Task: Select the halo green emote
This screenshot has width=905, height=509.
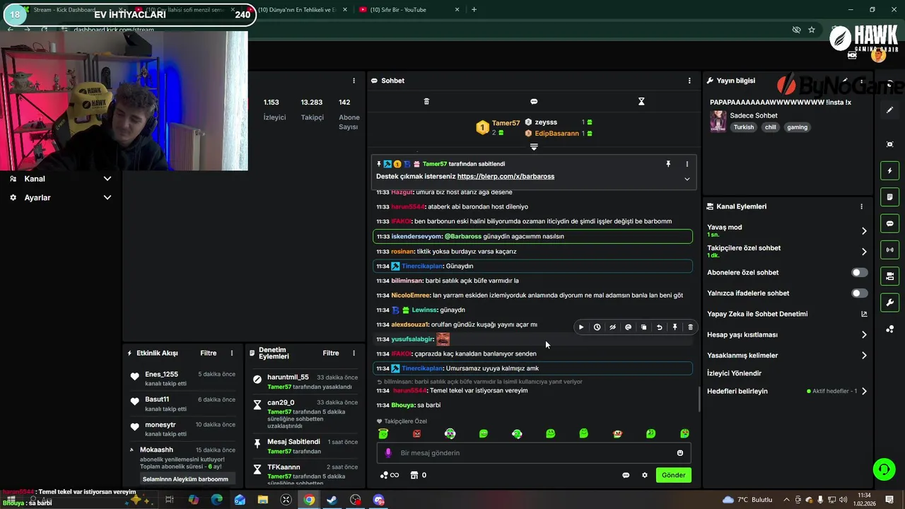Action: click(383, 433)
